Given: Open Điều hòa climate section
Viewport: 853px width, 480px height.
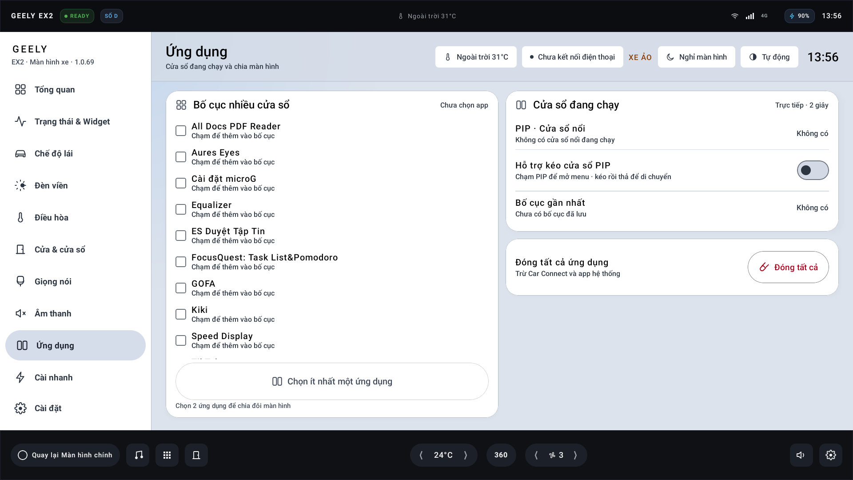Looking at the screenshot, I should click(x=76, y=217).
